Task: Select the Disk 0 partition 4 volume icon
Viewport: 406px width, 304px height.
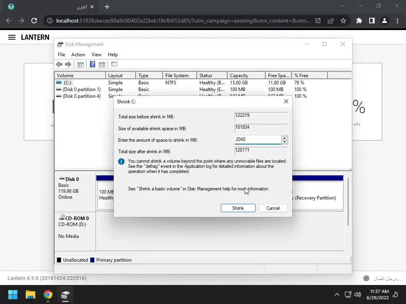Action: tap(59, 96)
